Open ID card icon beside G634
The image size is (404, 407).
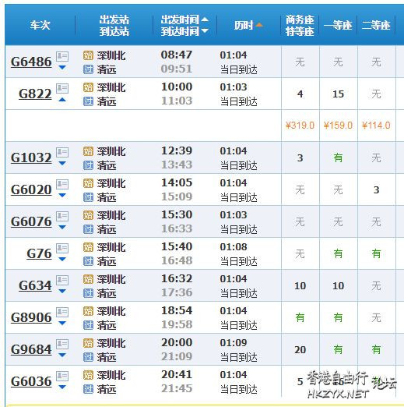(62, 280)
